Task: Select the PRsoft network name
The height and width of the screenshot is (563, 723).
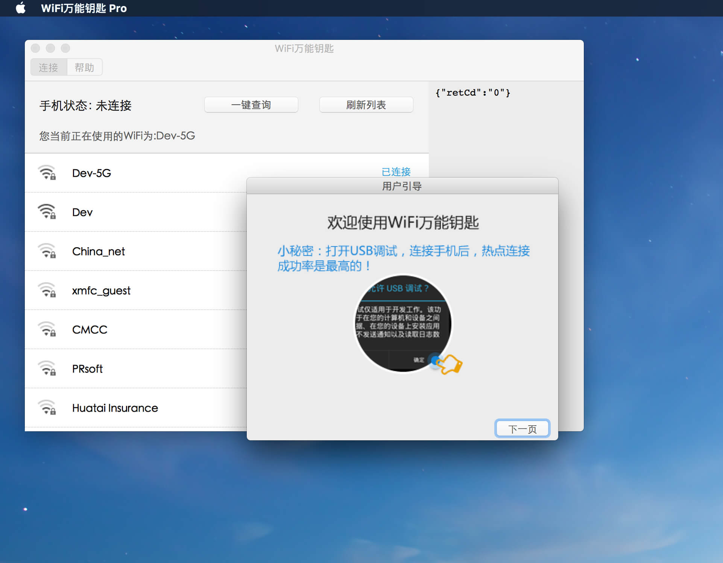Action: pyautogui.click(x=87, y=369)
